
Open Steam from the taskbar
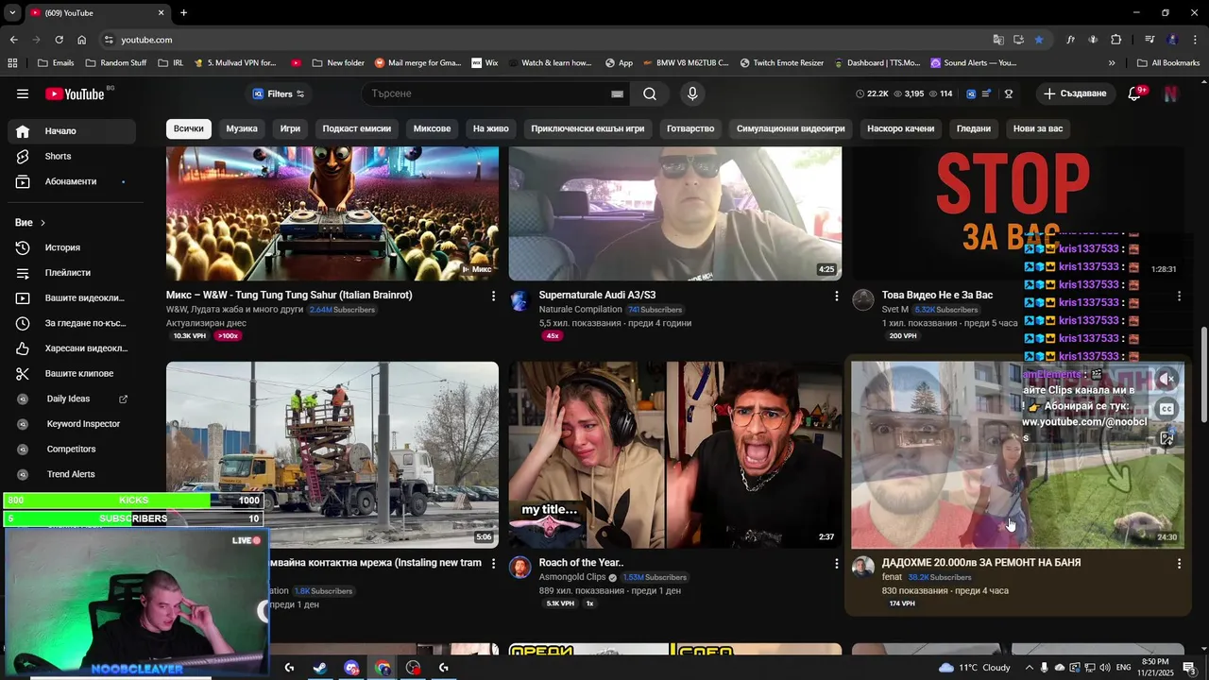320,668
